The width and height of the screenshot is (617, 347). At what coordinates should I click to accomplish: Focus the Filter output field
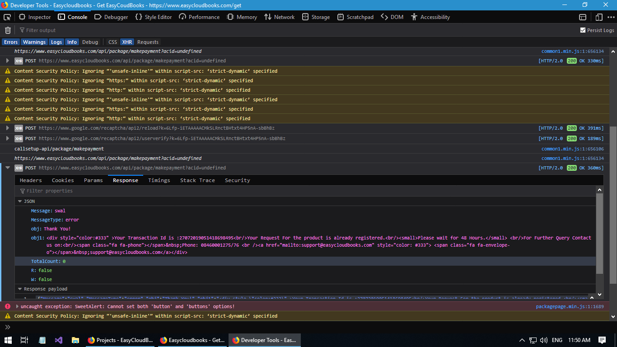coord(298,30)
